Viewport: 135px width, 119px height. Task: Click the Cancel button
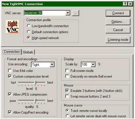[x=118, y=30]
